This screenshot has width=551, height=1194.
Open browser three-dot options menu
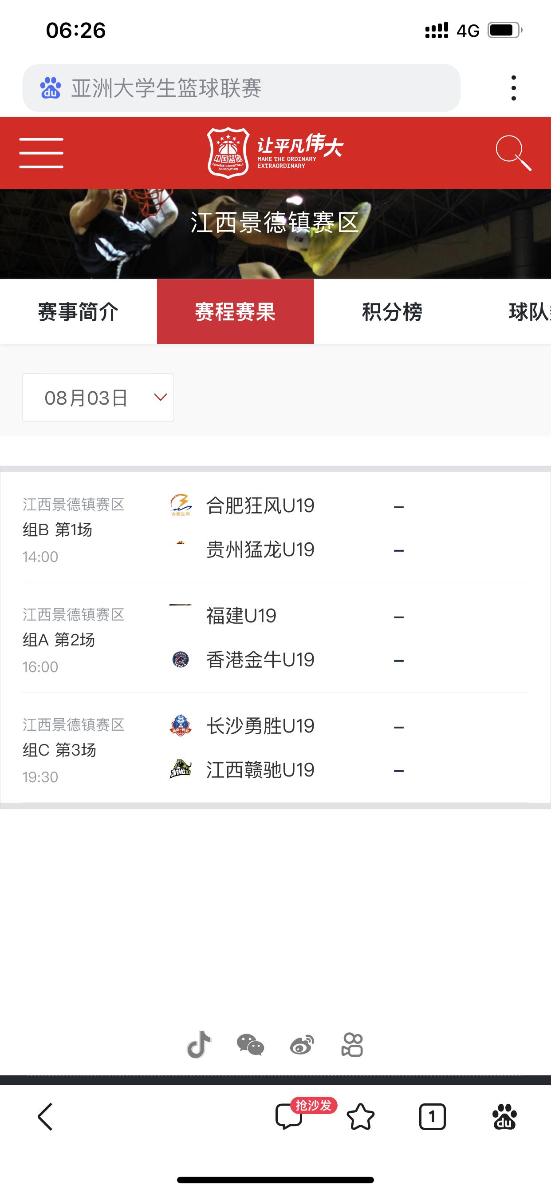point(513,88)
